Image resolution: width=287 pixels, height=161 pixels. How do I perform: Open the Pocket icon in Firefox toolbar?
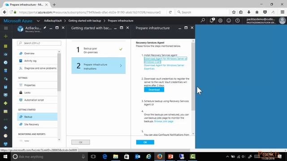pos(265,12)
